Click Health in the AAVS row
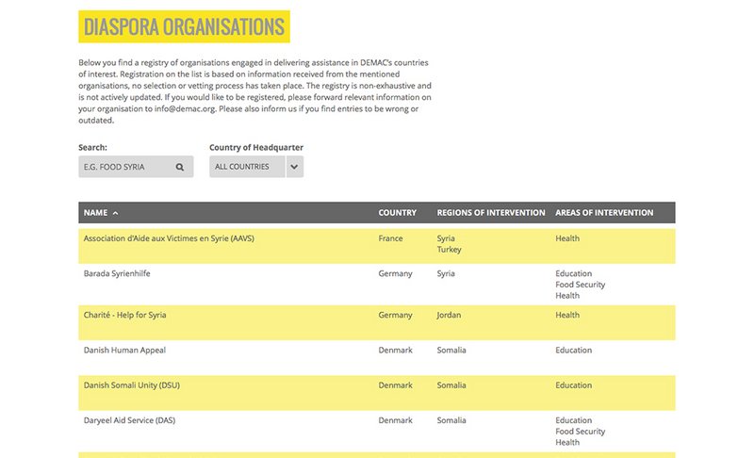This screenshot has width=754, height=458. tap(567, 238)
